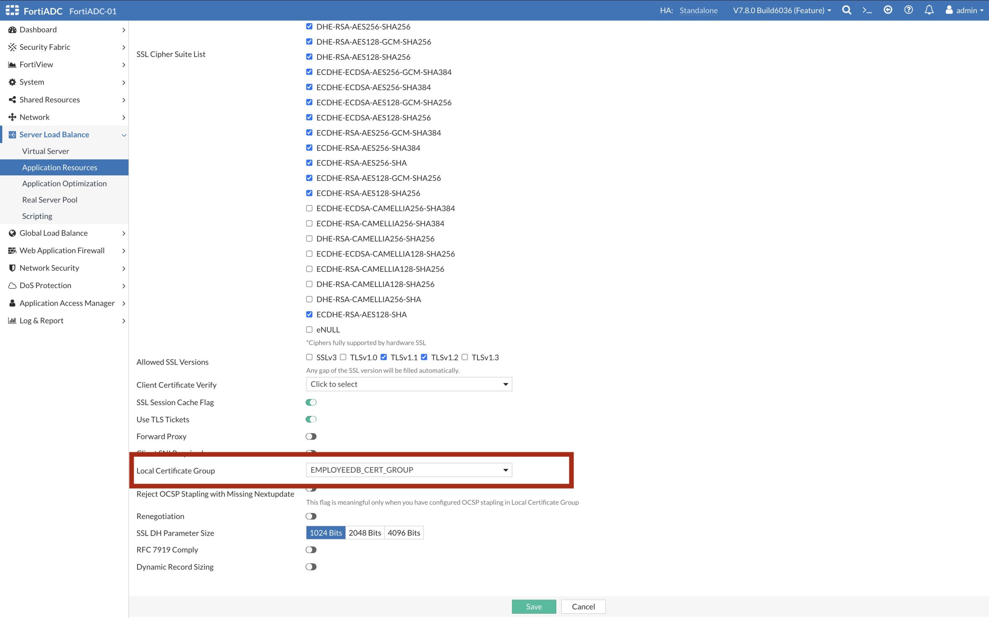Image resolution: width=989 pixels, height=618 pixels.
Task: Open the Client Certificate Verify dropdown
Action: (x=409, y=384)
